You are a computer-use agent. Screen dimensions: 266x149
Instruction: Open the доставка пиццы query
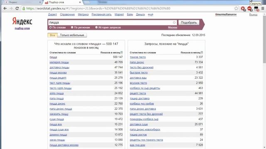pos(59,67)
